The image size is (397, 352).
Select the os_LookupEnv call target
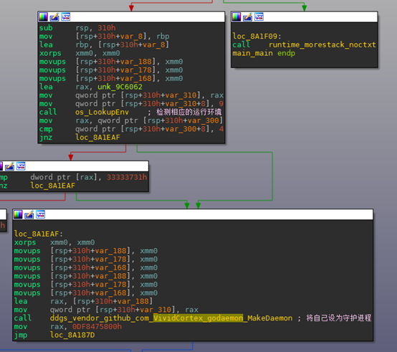102,112
